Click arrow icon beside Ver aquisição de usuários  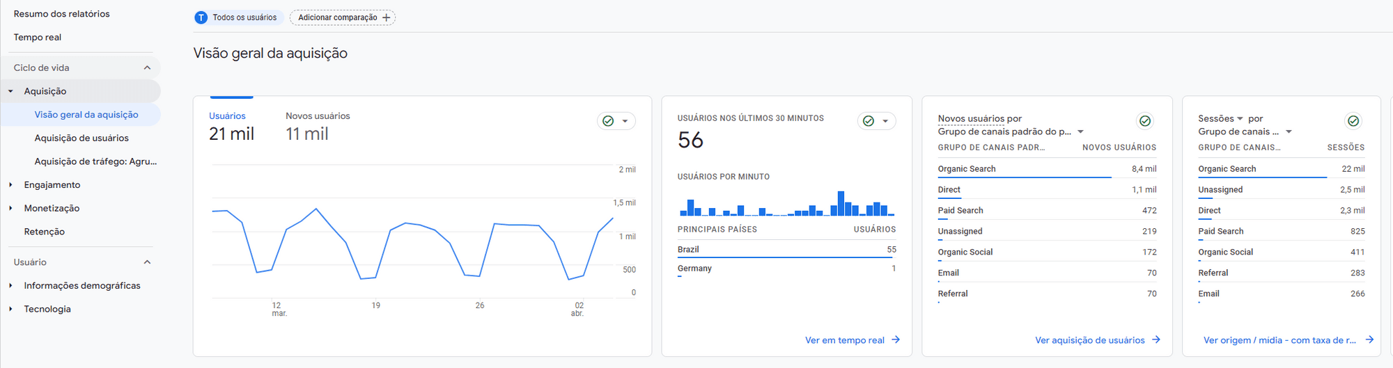[1156, 340]
